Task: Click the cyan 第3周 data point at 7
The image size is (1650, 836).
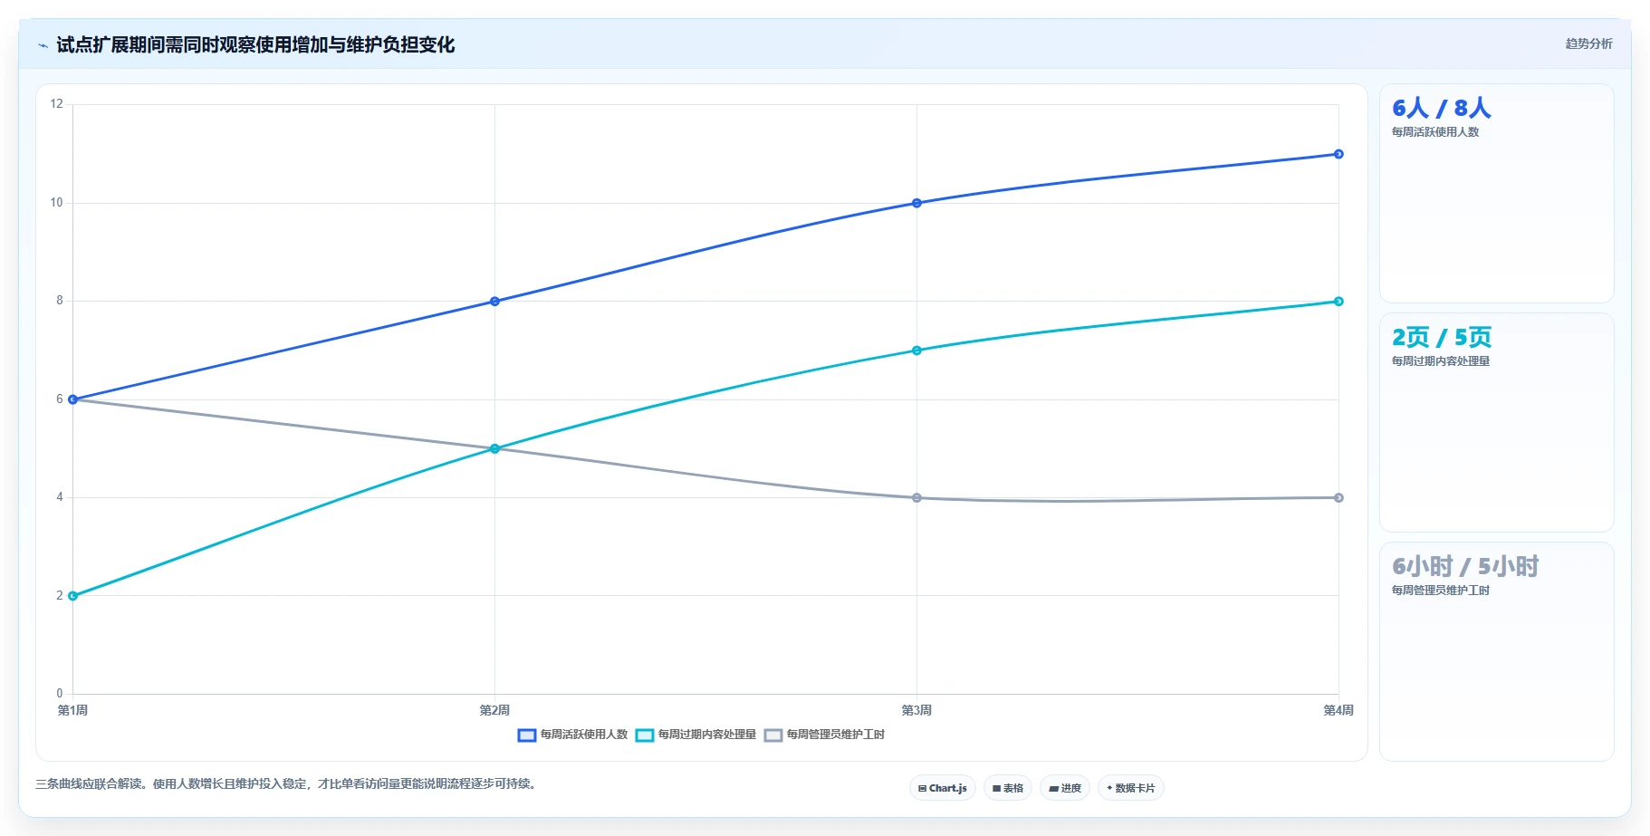Action: (x=916, y=351)
